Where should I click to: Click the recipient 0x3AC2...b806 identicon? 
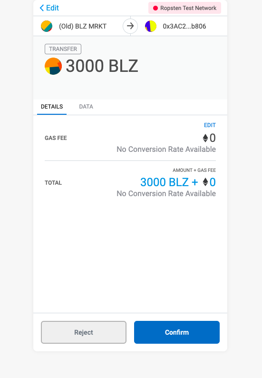pyautogui.click(x=151, y=26)
